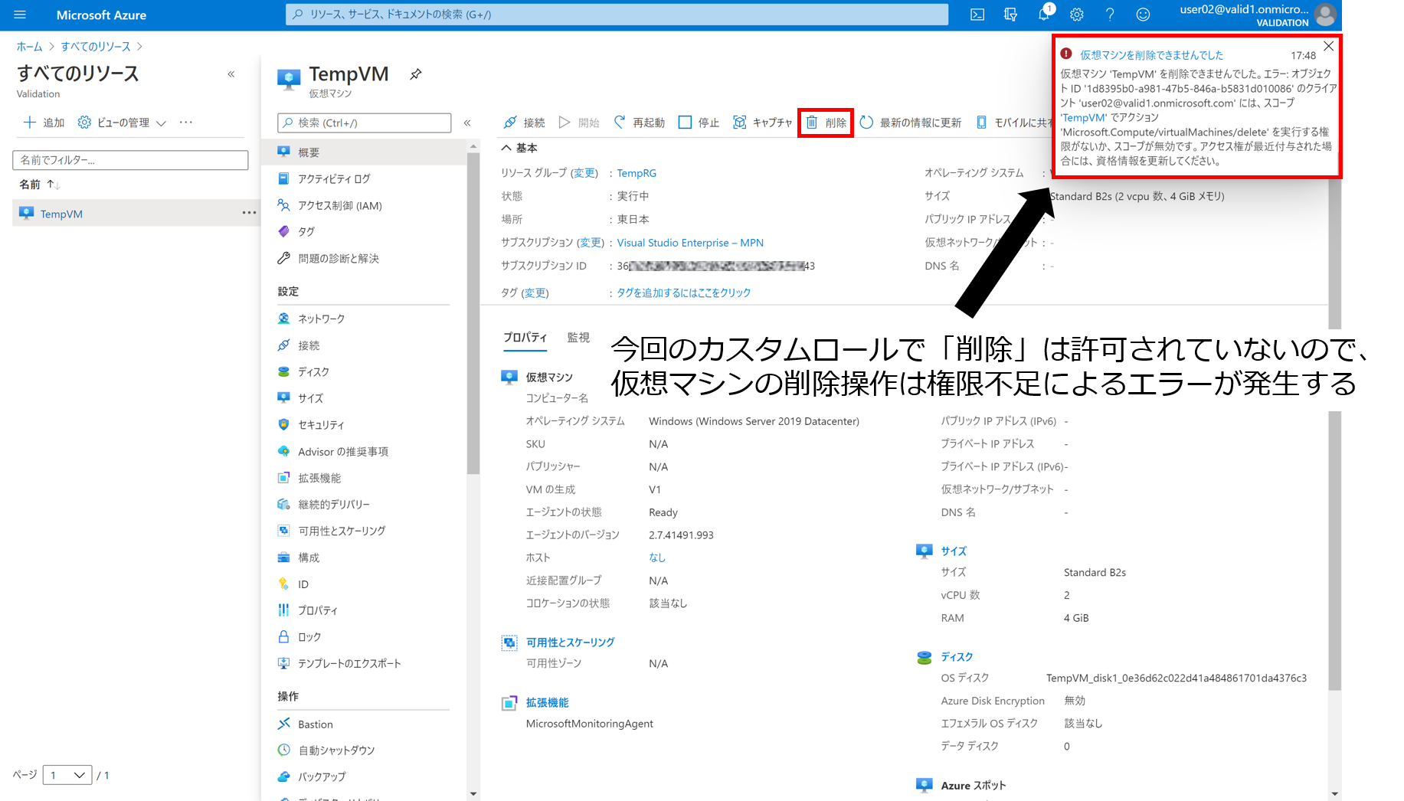The height and width of the screenshot is (801, 1404).
Task: Open portal settings gear
Action: coord(1077,15)
